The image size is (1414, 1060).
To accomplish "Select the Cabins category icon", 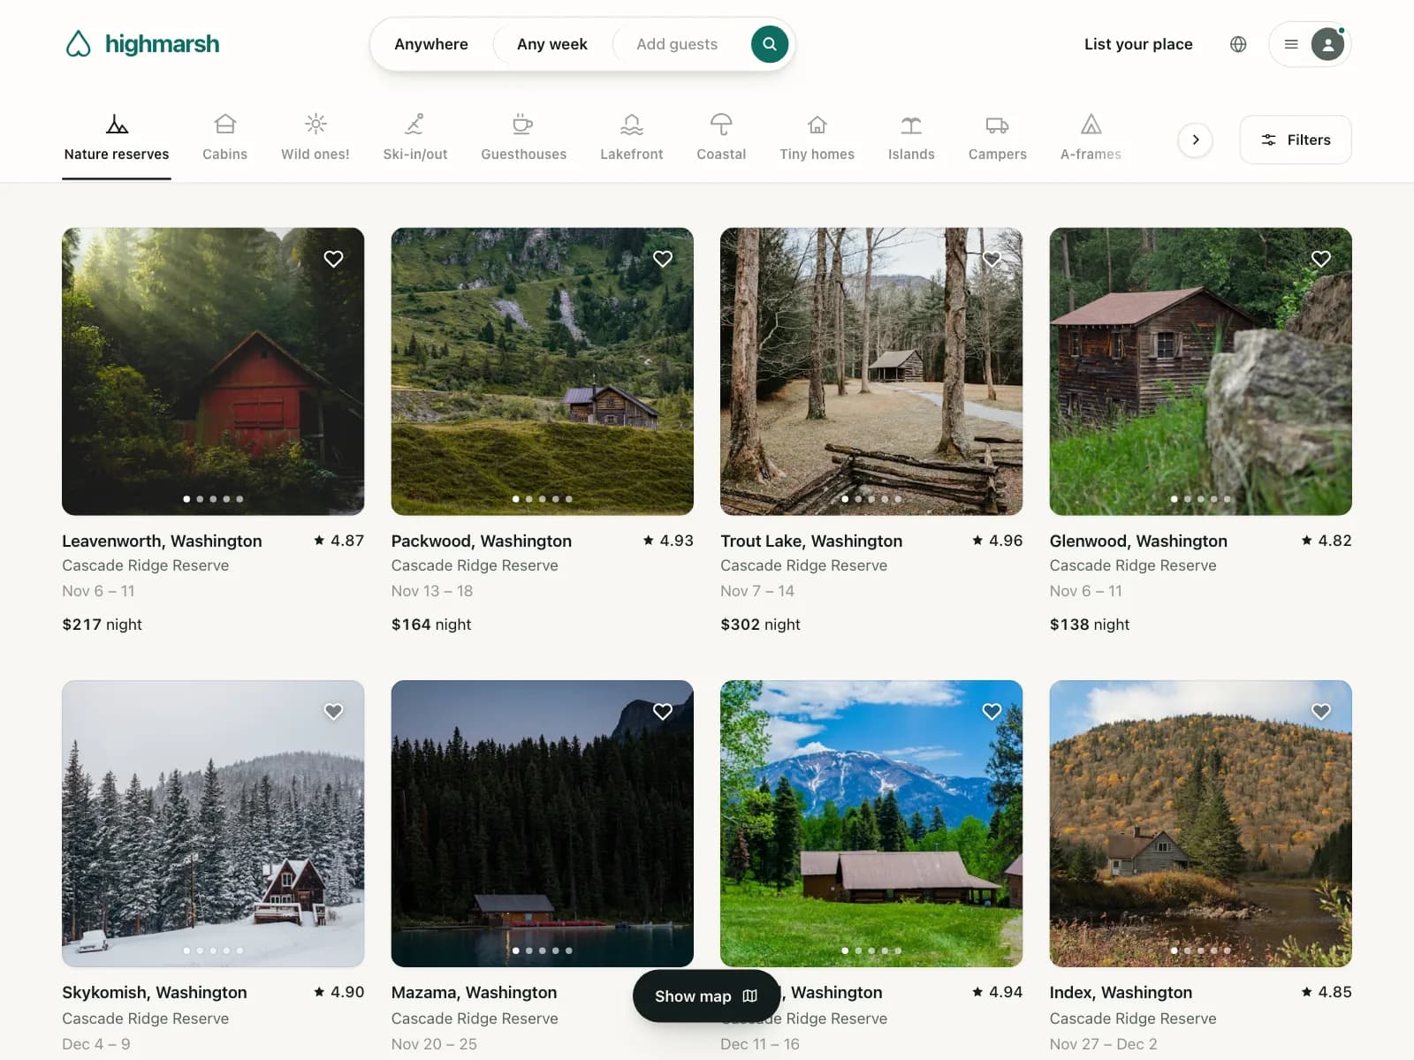I will (x=225, y=124).
